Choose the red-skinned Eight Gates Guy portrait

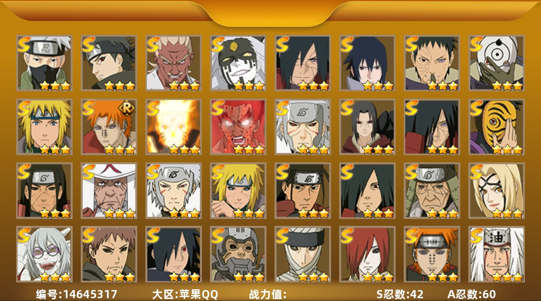(238, 127)
